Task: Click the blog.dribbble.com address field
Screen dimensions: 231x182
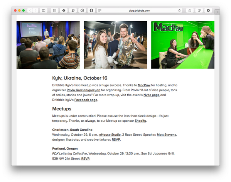Action: pyautogui.click(x=139, y=10)
